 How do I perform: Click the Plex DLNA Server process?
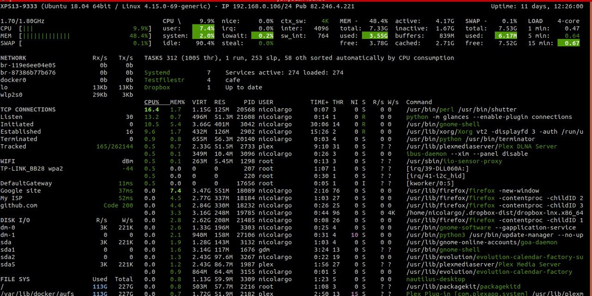point(481,147)
